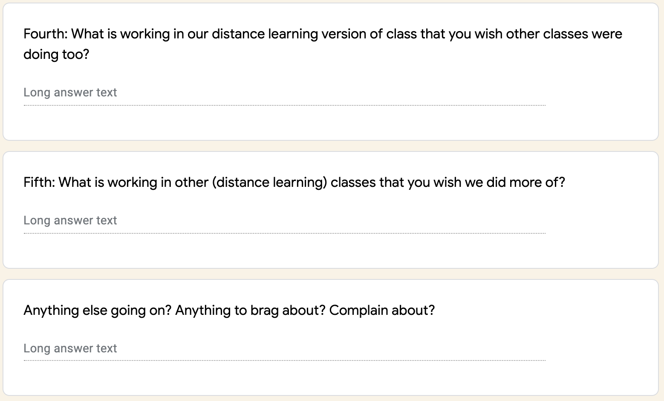Click dotted answer line in last question card
The width and height of the screenshot is (664, 401).
285,360
